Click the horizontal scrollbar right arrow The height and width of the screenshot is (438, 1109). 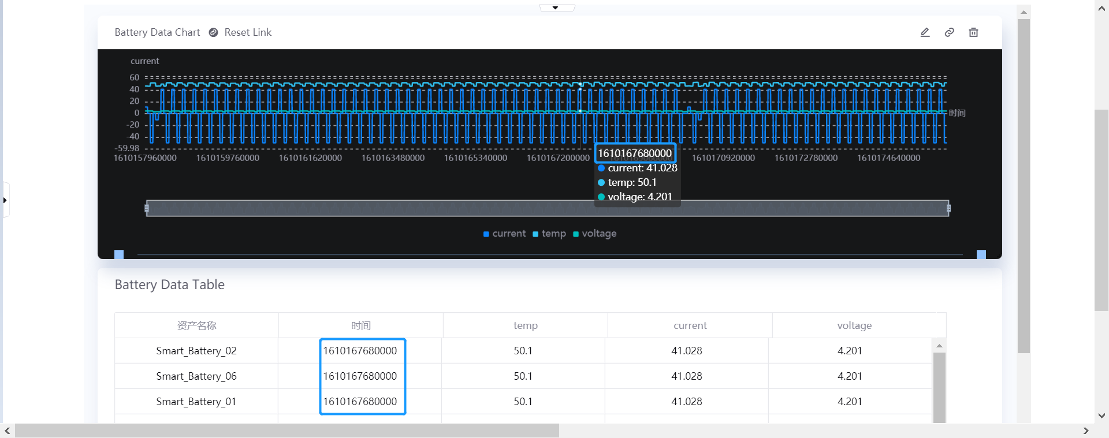[x=1086, y=430]
